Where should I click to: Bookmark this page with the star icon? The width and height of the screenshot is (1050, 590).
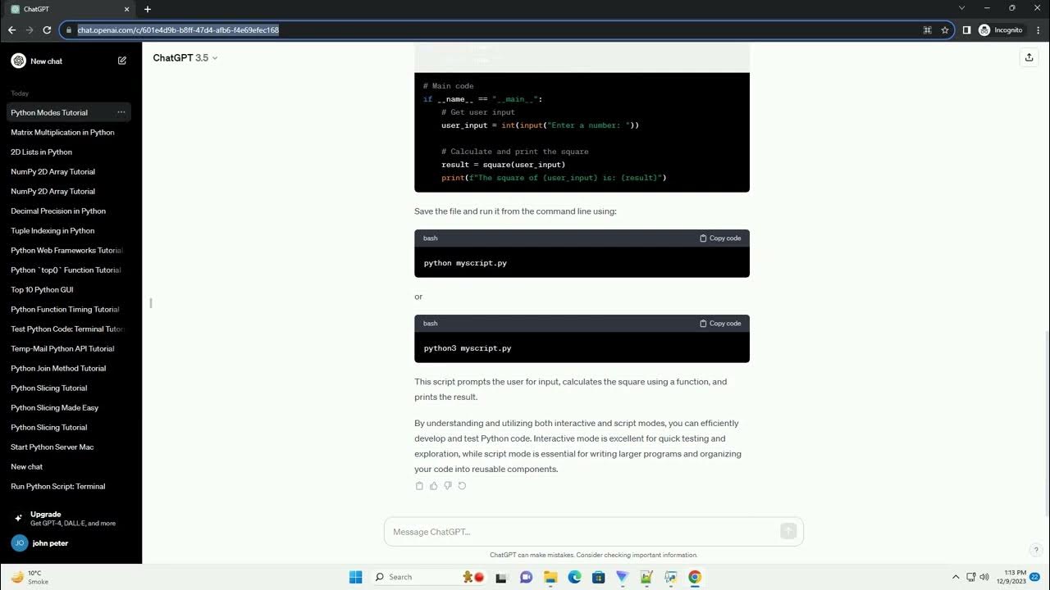pyautogui.click(x=945, y=29)
